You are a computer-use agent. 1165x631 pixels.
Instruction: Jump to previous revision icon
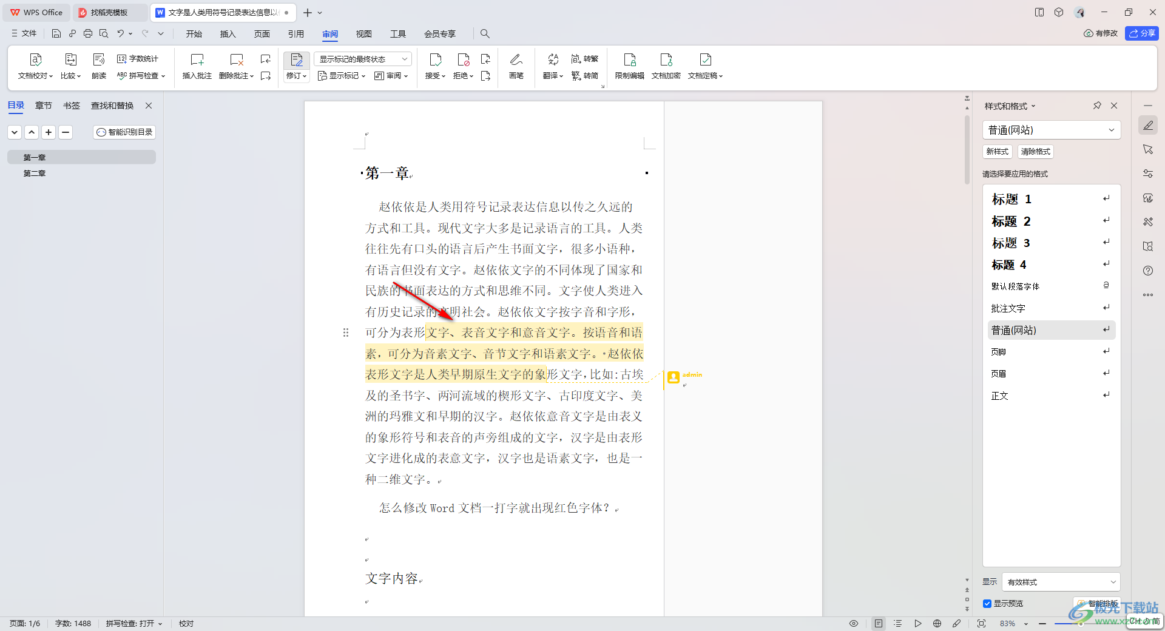click(x=485, y=59)
